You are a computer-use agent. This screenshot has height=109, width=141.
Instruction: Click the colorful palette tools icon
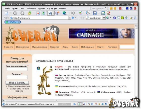click(88, 13)
